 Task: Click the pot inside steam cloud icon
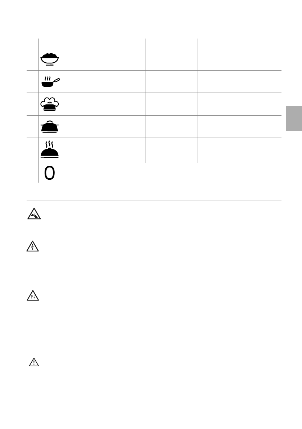tap(50, 104)
